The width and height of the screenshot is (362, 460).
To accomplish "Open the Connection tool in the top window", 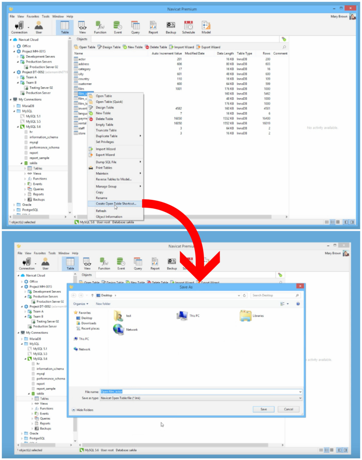I will [x=19, y=27].
